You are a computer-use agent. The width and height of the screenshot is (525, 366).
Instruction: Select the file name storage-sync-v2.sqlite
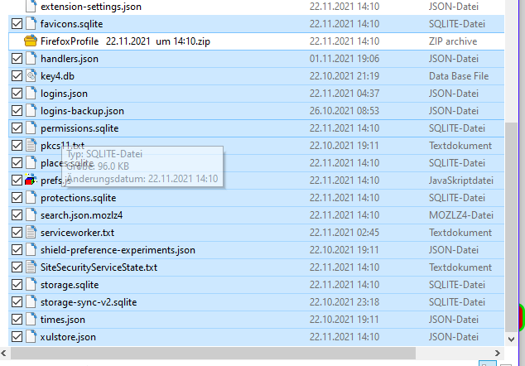click(x=89, y=302)
